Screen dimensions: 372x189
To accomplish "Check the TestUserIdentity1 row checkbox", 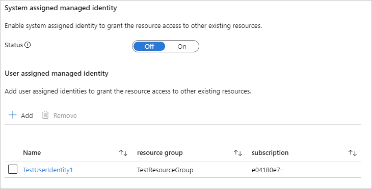I will pyautogui.click(x=13, y=169).
